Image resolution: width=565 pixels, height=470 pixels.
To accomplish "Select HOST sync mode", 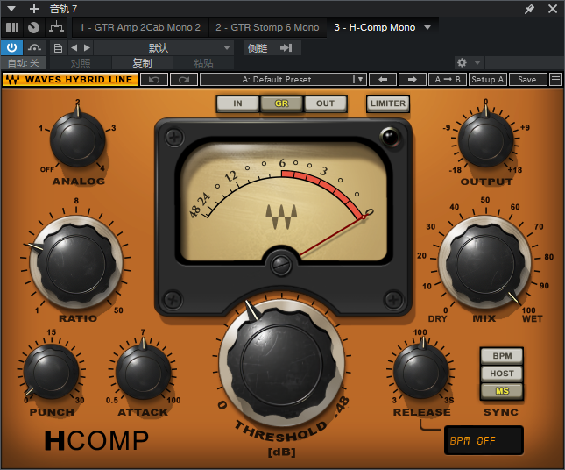I will click(x=502, y=374).
